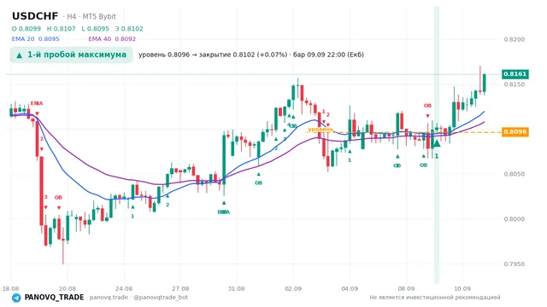Click the low value L 0.8095
This screenshot has width=547, height=307.
95,28
